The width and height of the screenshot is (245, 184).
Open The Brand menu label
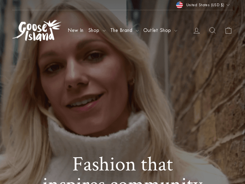click(x=122, y=30)
